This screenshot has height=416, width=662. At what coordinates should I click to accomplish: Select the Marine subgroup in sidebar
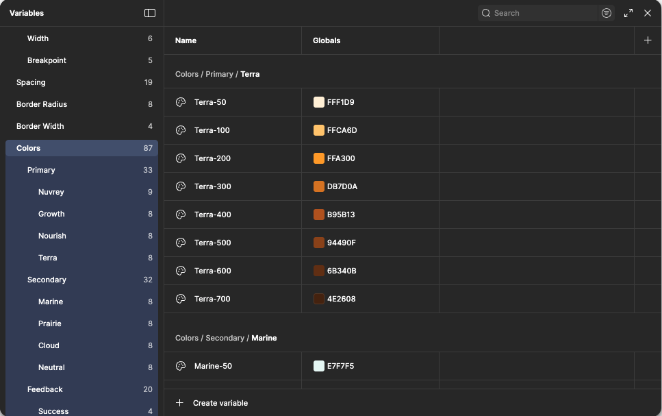[x=82, y=302]
